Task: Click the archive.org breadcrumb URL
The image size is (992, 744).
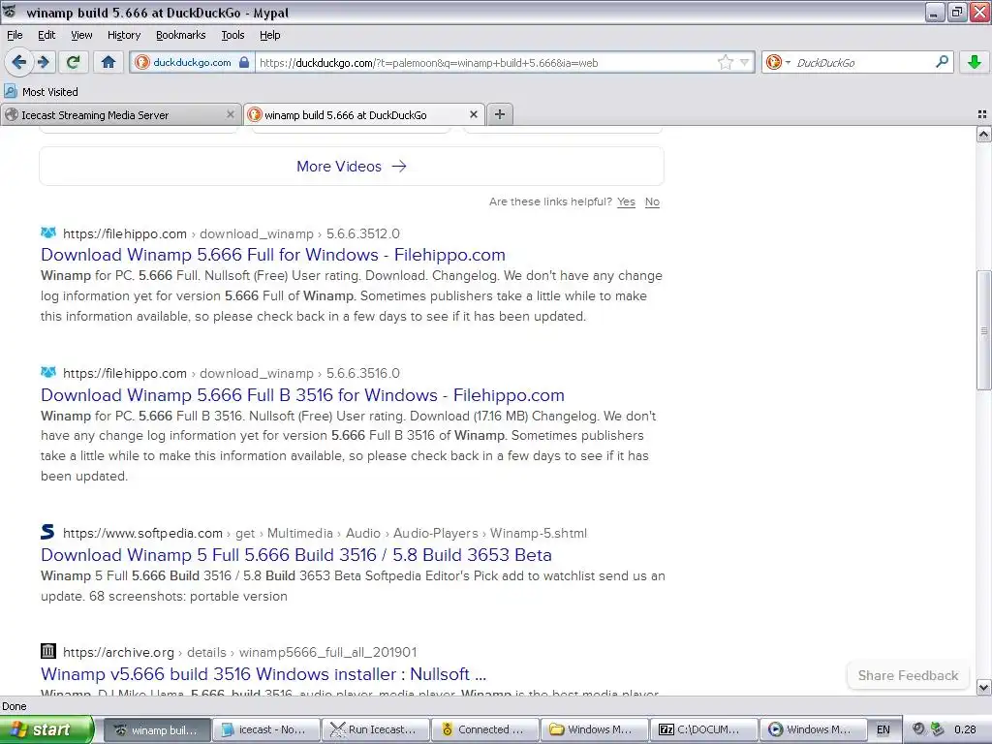Action: tap(239, 652)
